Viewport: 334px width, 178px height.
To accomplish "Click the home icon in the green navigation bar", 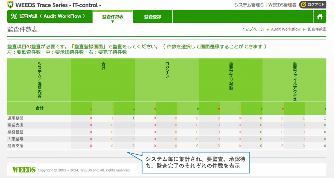I will (x=320, y=17).
